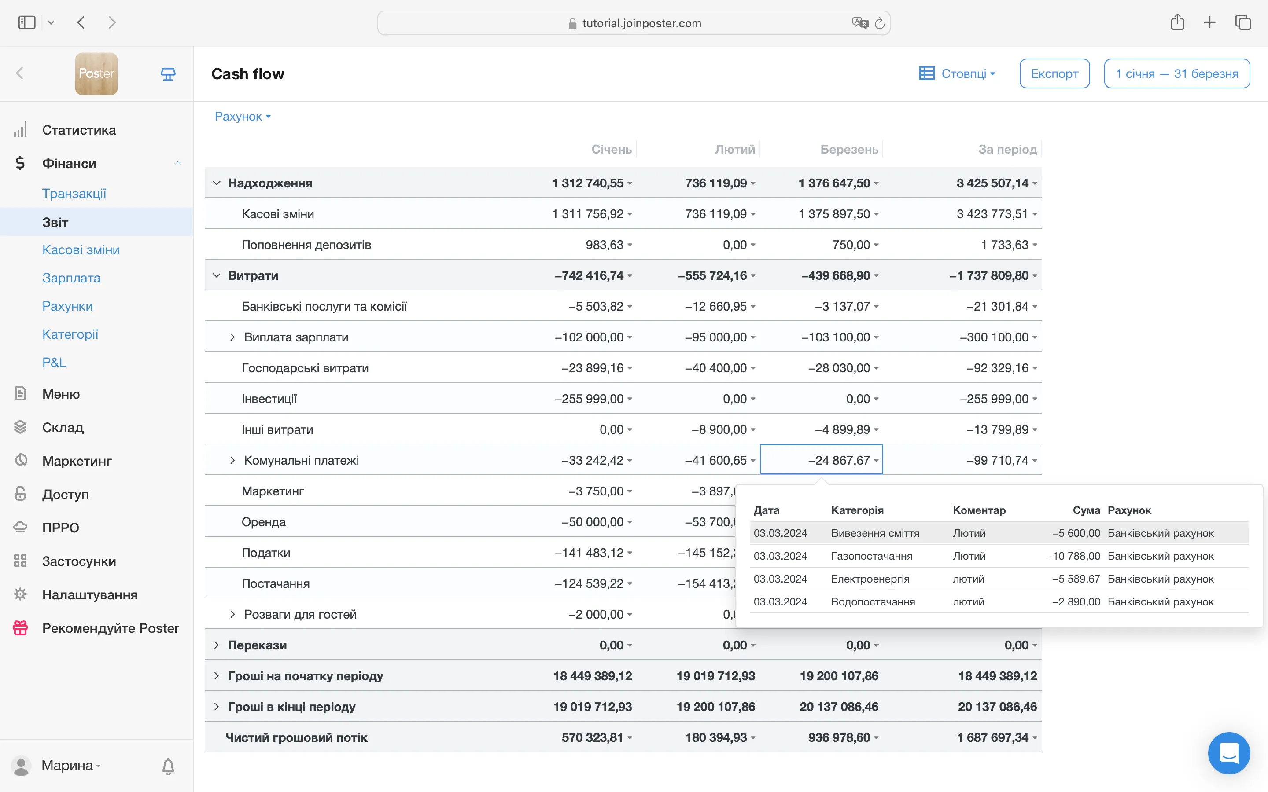
Task: Open the Маркетинг section in the sidebar
Action: [x=77, y=461]
